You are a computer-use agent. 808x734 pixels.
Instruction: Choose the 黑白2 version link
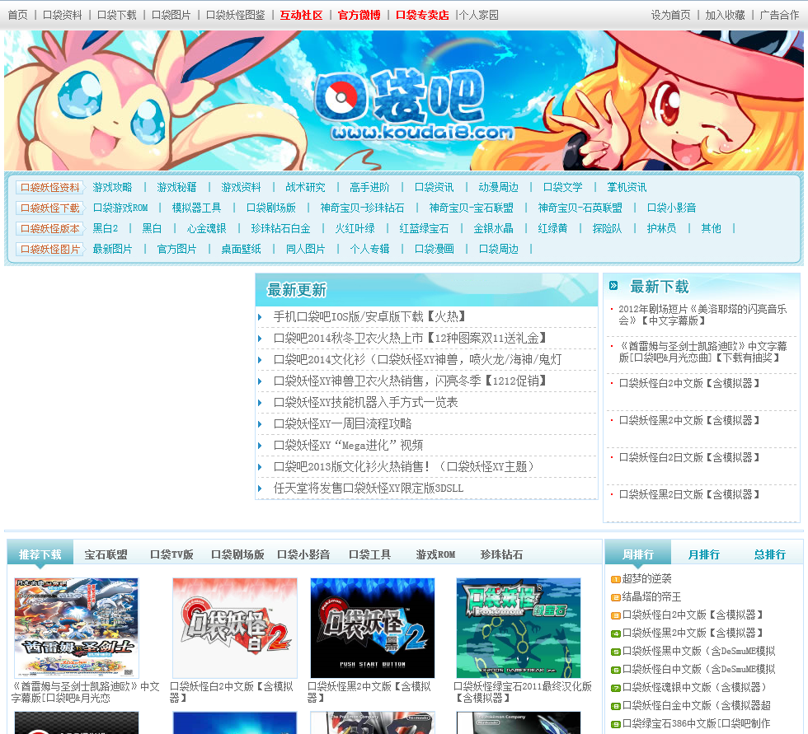pos(106,228)
